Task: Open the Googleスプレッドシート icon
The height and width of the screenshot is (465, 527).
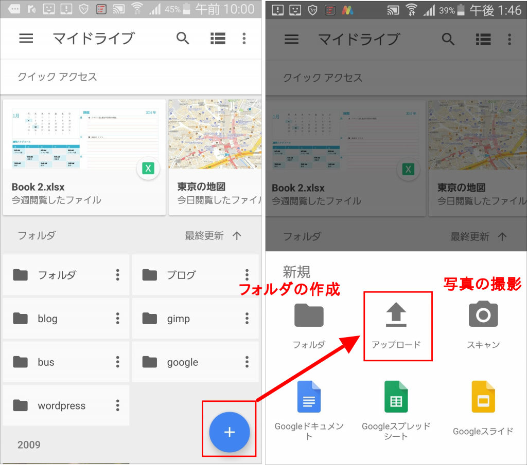Action: coord(396,396)
